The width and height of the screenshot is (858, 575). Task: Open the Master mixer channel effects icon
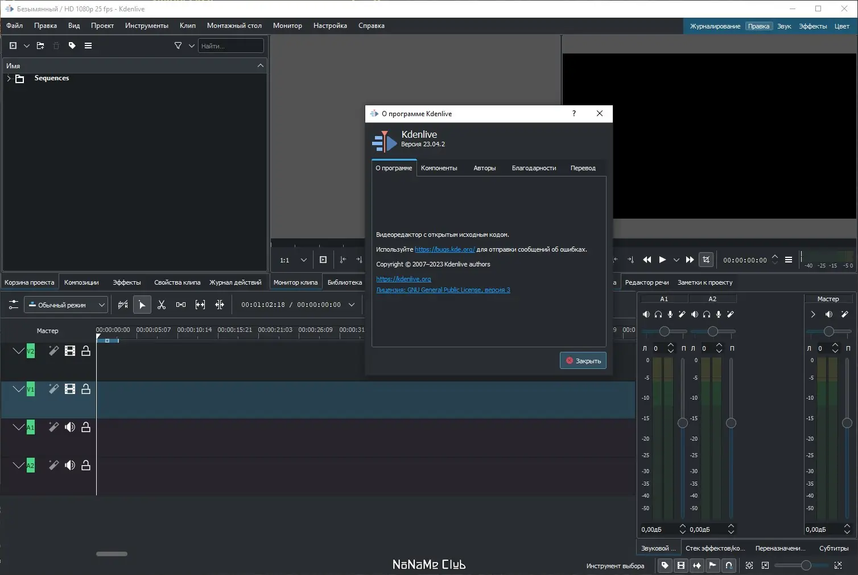845,314
